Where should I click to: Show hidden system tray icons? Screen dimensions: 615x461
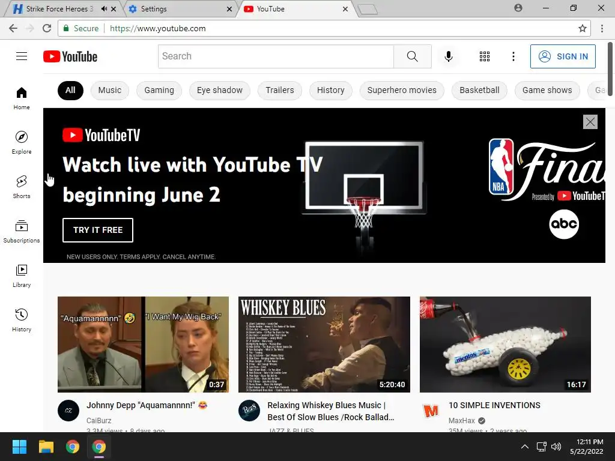(x=524, y=447)
